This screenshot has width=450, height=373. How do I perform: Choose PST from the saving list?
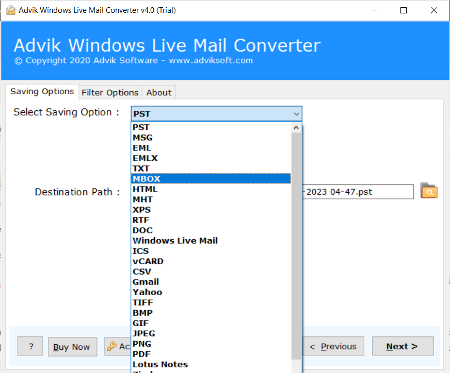point(211,127)
